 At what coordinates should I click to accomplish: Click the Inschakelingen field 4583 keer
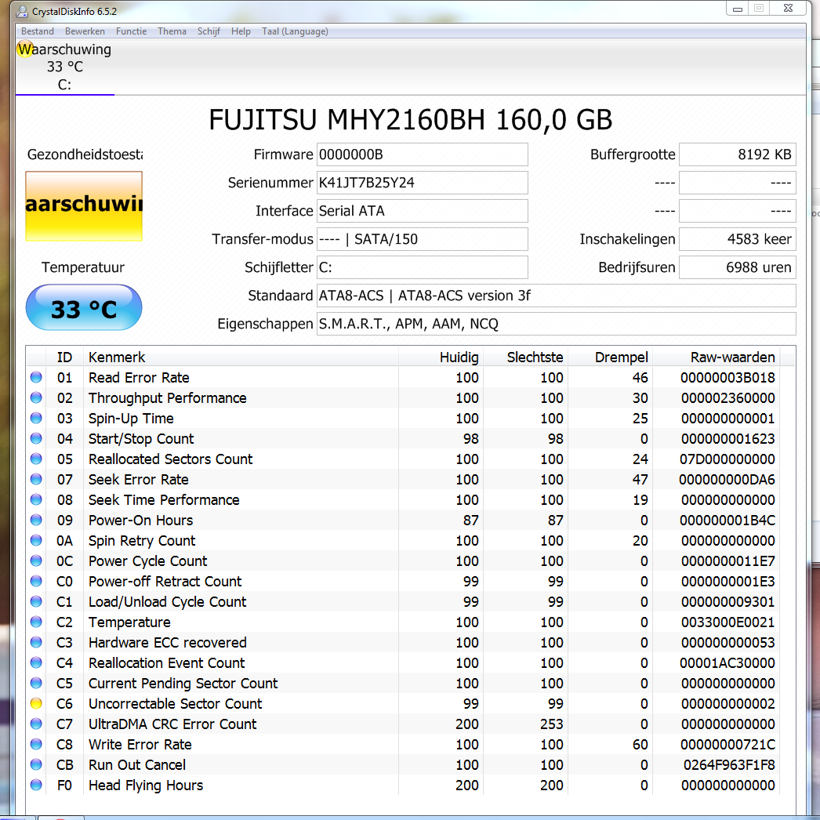tap(738, 240)
